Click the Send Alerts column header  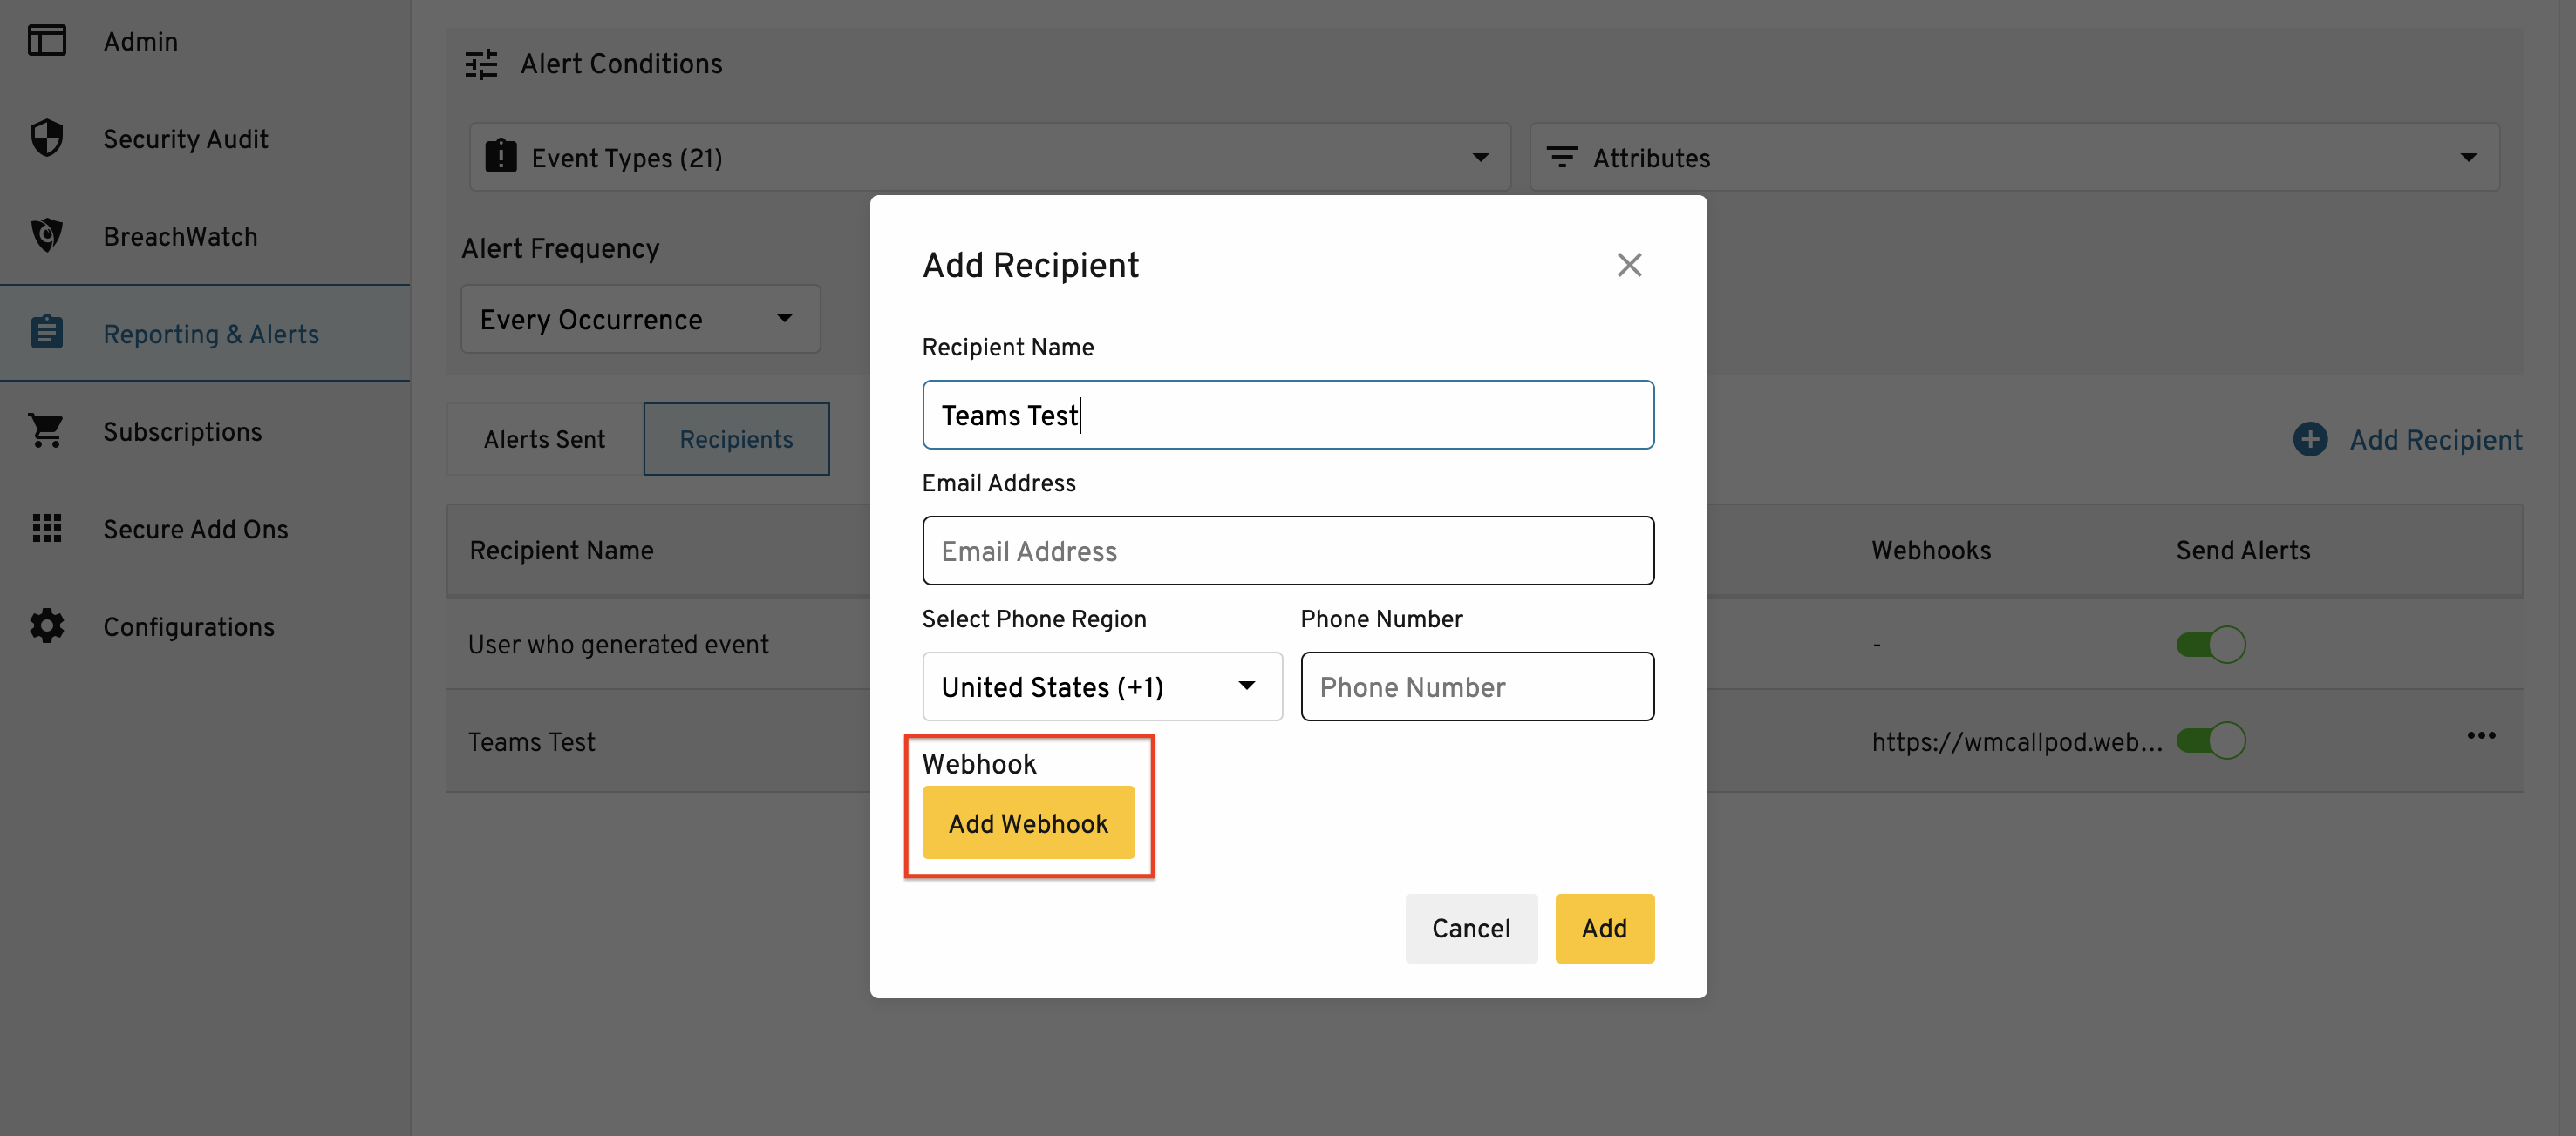click(x=2242, y=551)
